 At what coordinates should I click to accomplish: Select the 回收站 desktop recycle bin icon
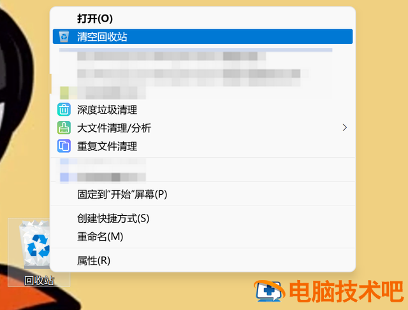point(35,245)
